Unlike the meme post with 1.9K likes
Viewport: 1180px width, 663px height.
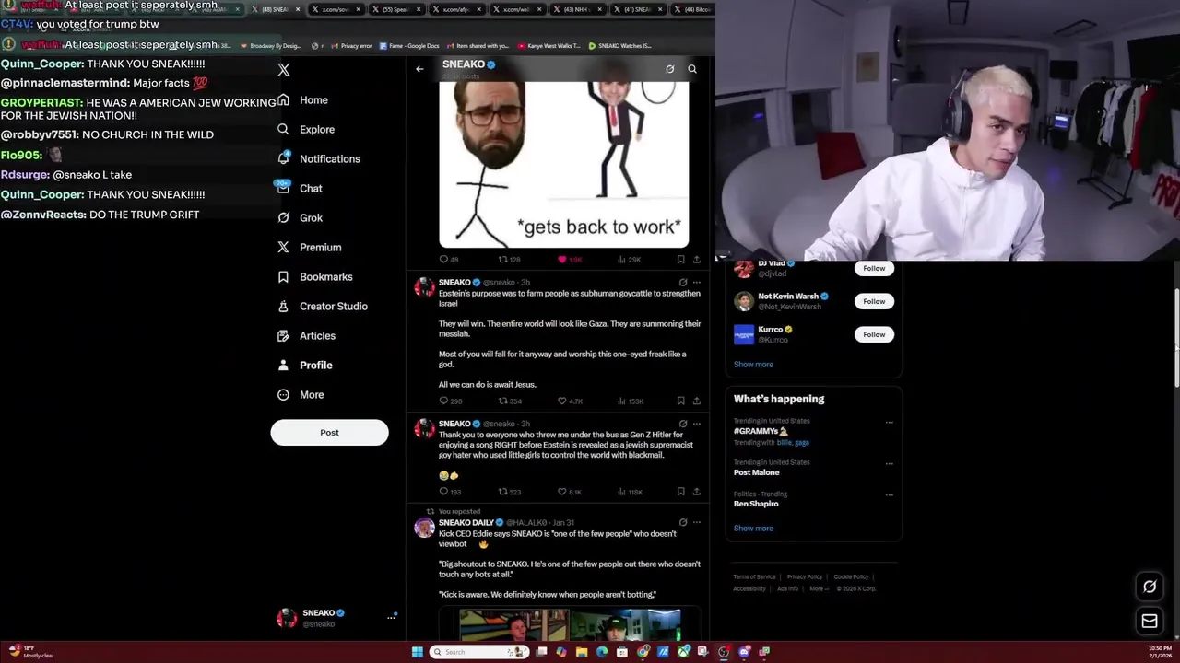[x=570, y=260]
